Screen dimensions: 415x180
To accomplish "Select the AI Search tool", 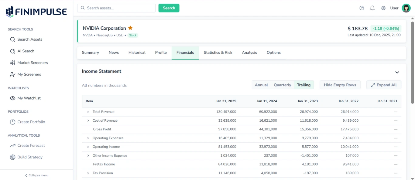I will pyautogui.click(x=26, y=51).
